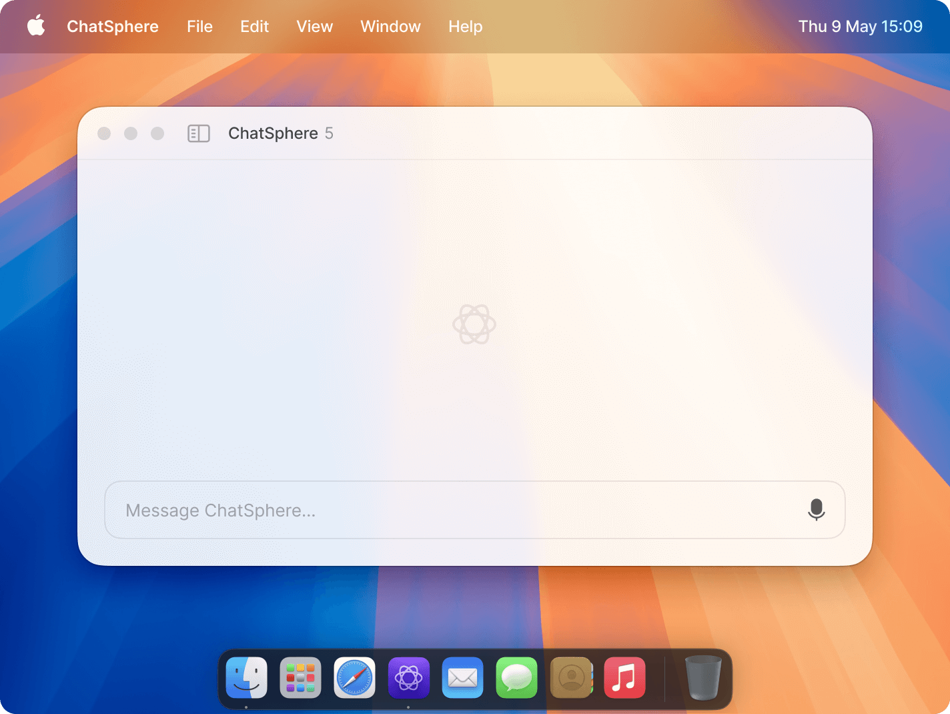The image size is (950, 714).
Task: Launch Contacts from the dock
Action: (x=571, y=678)
